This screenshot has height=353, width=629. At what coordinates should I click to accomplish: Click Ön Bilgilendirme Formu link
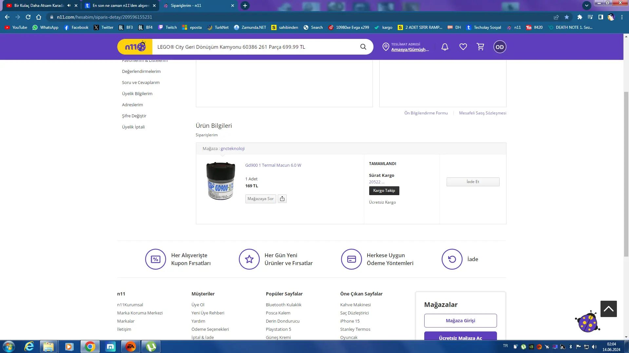(x=426, y=113)
